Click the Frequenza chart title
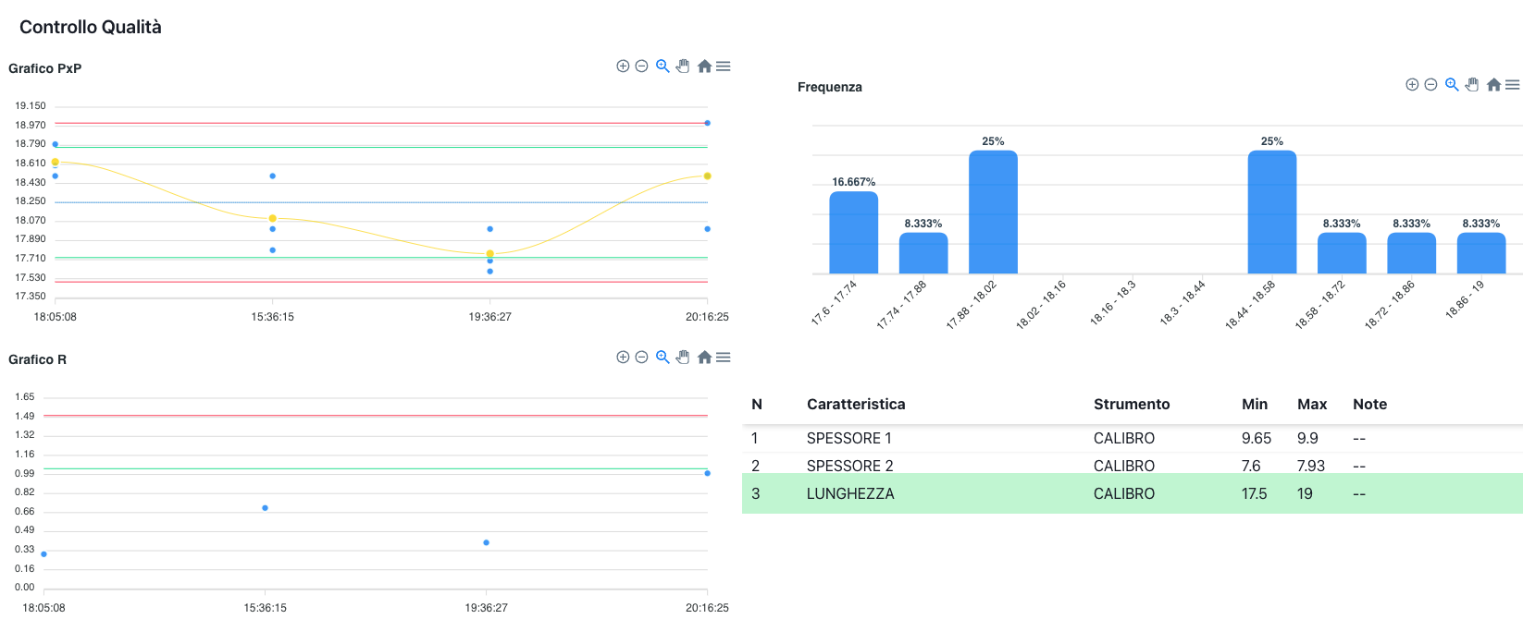 (830, 87)
